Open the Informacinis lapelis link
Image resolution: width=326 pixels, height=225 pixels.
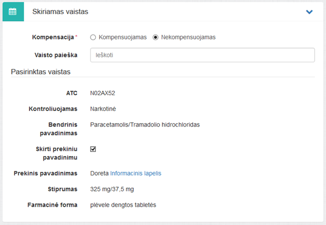(135, 173)
